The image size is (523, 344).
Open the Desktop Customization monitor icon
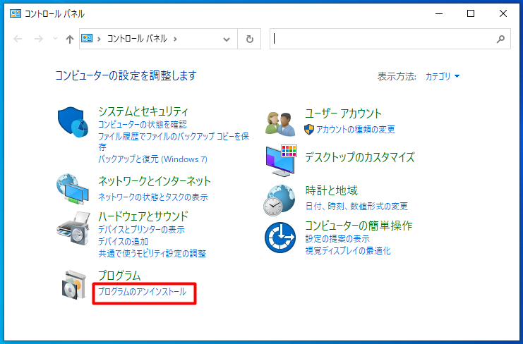(281, 159)
